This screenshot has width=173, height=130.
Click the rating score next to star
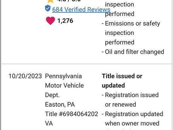click(69, 1)
